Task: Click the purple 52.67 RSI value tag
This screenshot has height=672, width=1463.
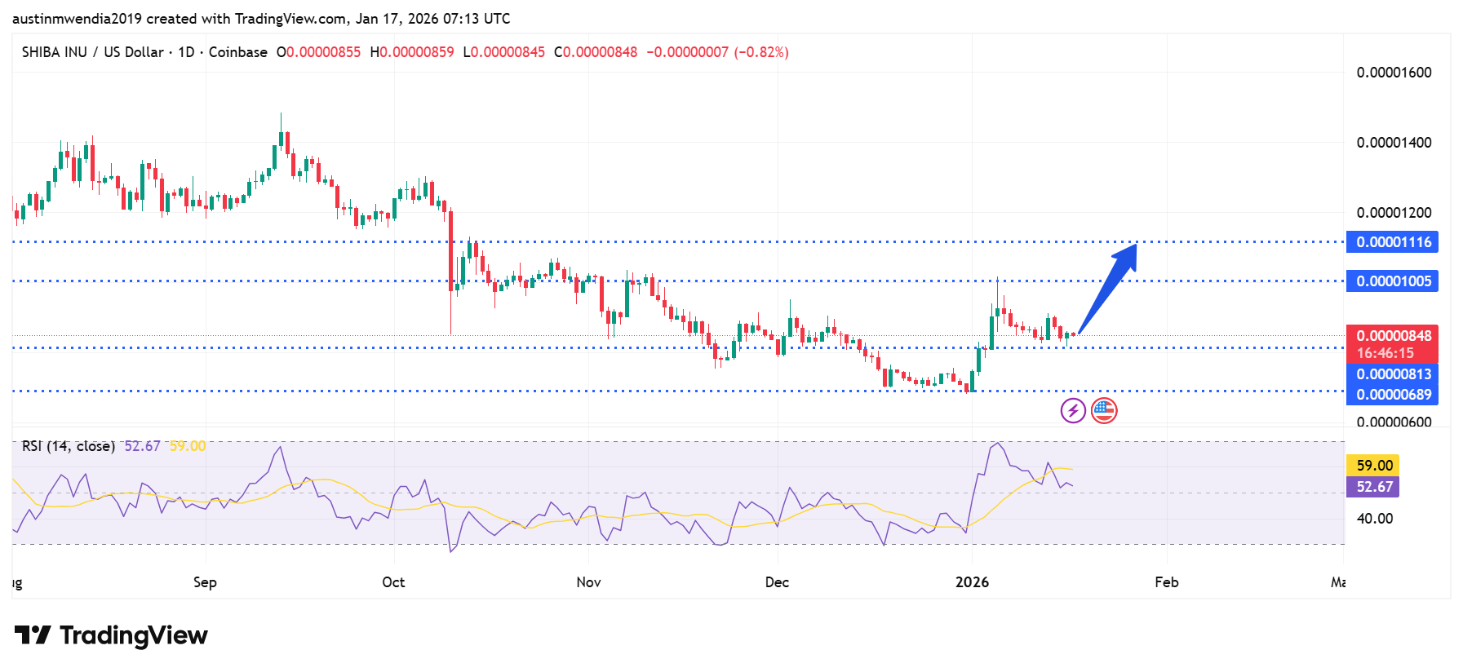Action: click(x=1373, y=487)
